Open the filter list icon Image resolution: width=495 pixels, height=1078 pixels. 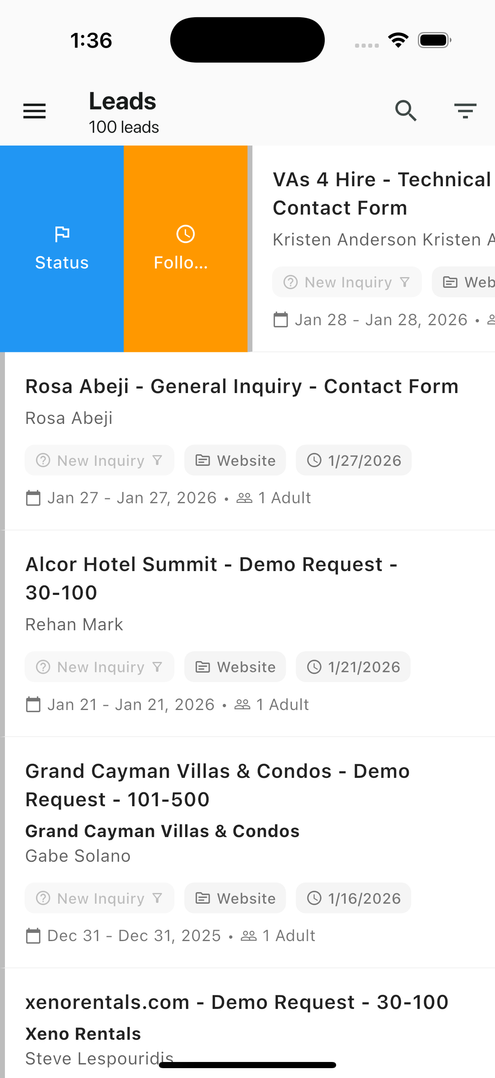pos(465,111)
